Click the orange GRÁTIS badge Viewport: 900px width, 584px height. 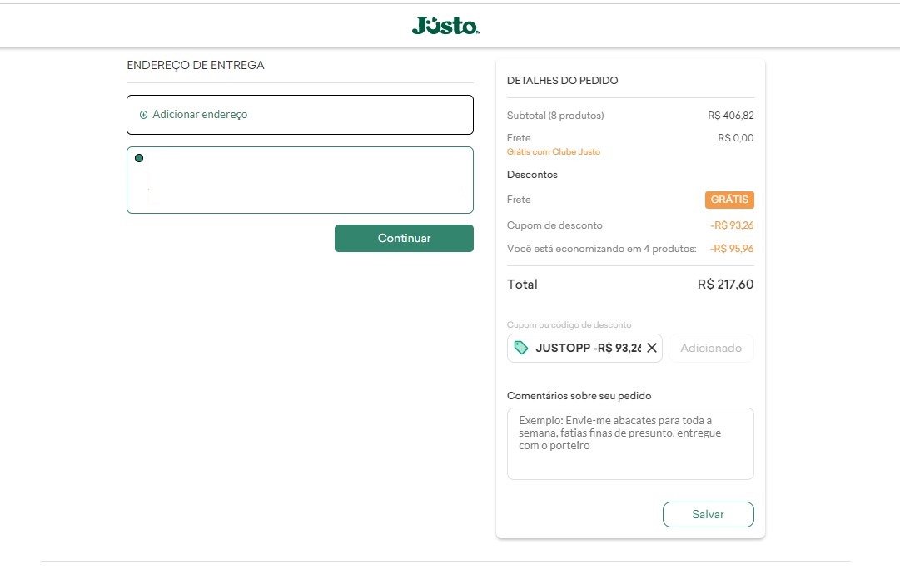(x=729, y=200)
